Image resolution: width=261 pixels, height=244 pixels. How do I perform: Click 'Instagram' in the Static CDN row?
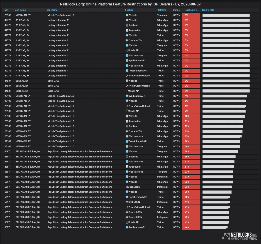pyautogui.click(x=162, y=202)
